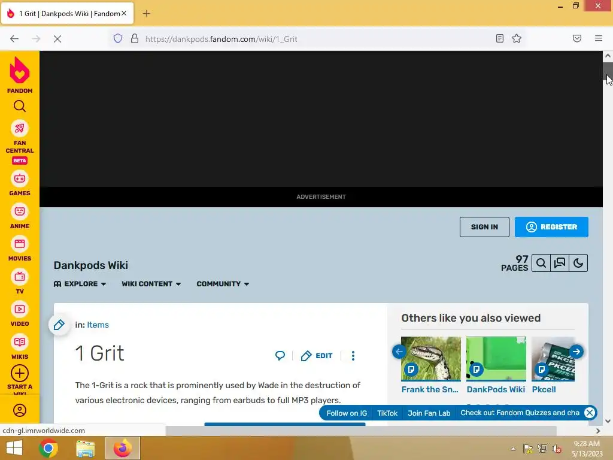Switch to dark theme with moon icon
Viewport: 613px width, 460px height.
click(x=579, y=264)
